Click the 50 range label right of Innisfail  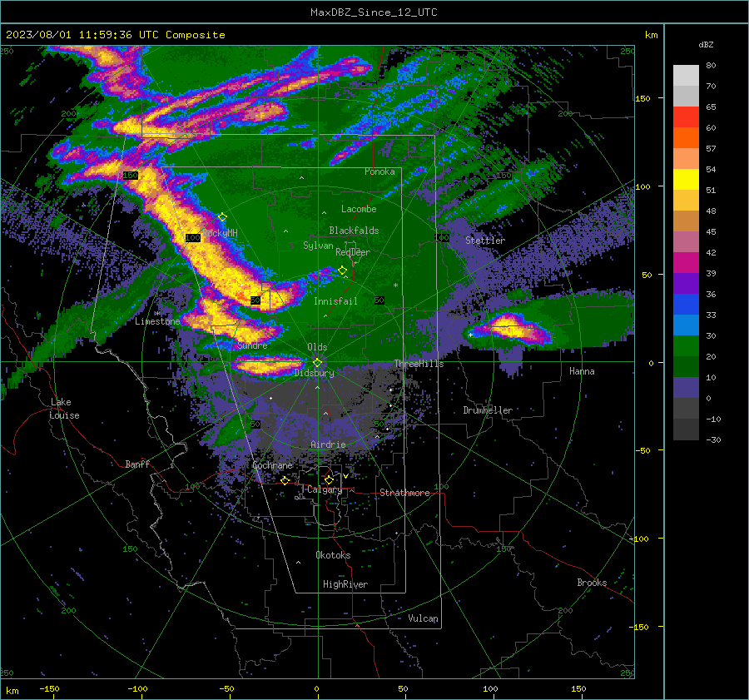click(379, 300)
